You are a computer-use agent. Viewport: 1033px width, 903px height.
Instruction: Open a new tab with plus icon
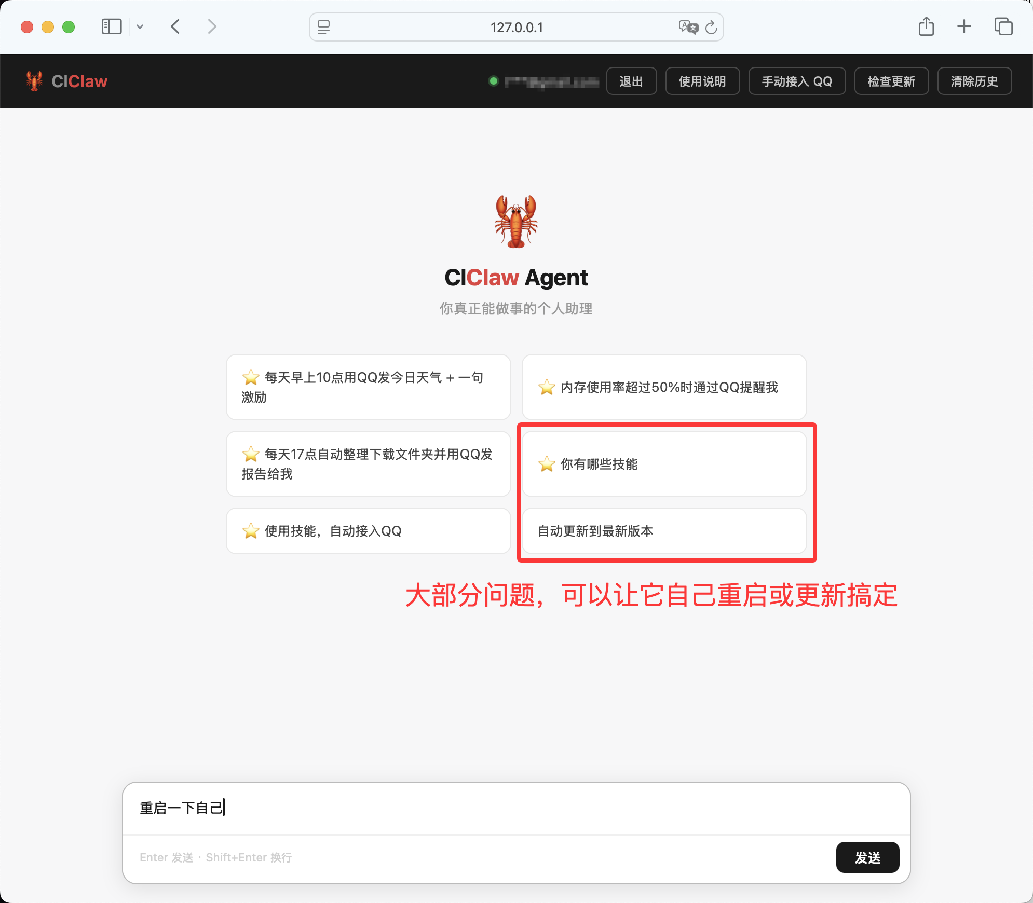point(964,26)
